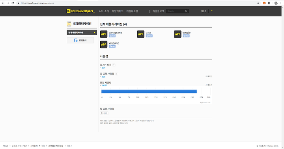The width and height of the screenshot is (284, 149).
Task: Open the yangyang app name link
Action: click(114, 43)
